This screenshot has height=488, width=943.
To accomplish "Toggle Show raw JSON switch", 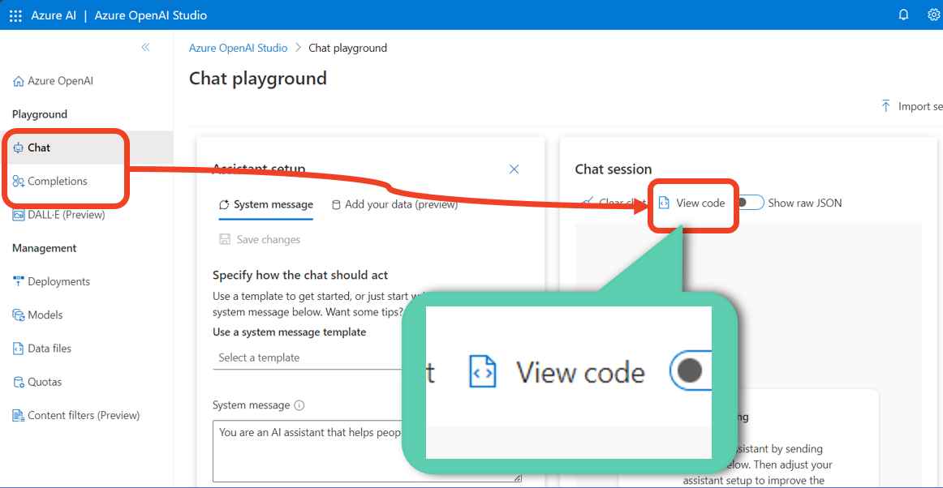I will [750, 203].
